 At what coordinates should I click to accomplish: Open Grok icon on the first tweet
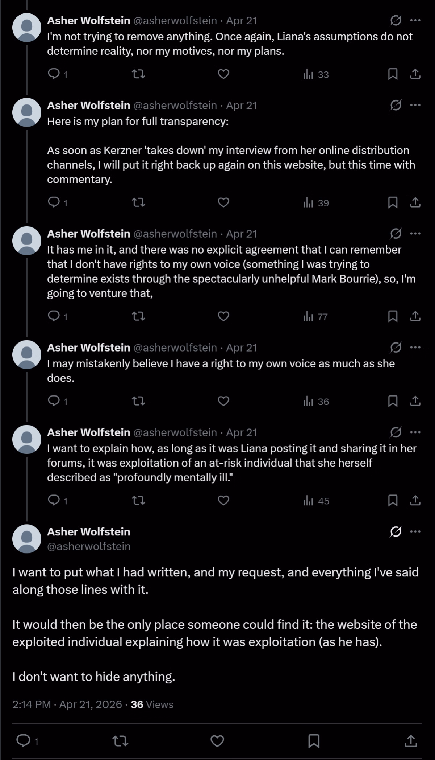[396, 21]
